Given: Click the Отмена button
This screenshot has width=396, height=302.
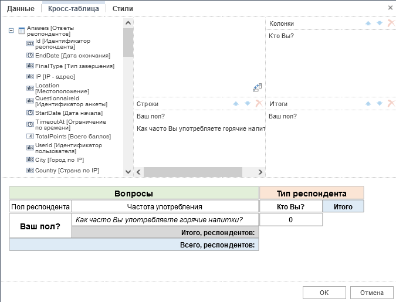Looking at the screenshot, I should [x=371, y=293].
